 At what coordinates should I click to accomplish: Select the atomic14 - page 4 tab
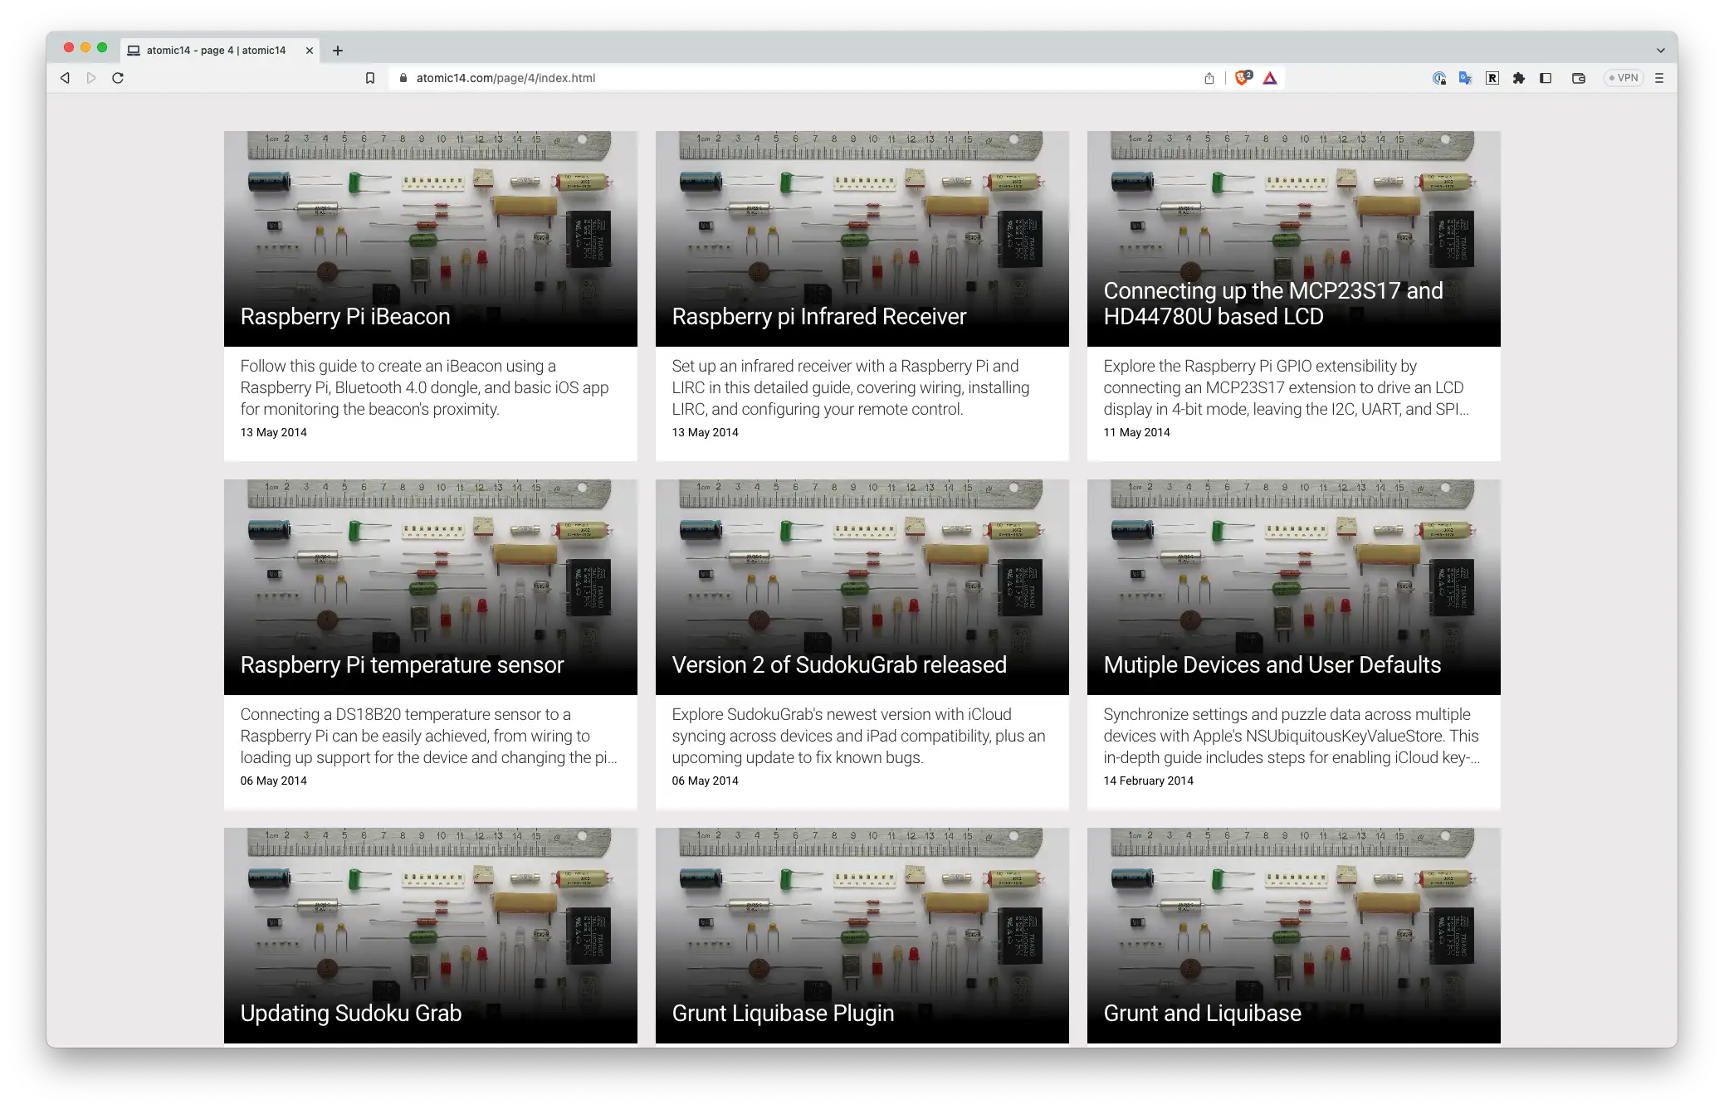[x=216, y=51]
